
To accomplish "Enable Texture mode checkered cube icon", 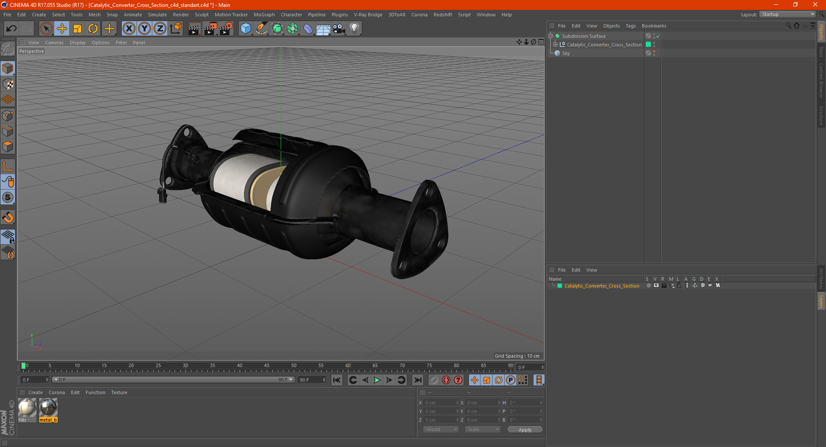I will pos(8,84).
